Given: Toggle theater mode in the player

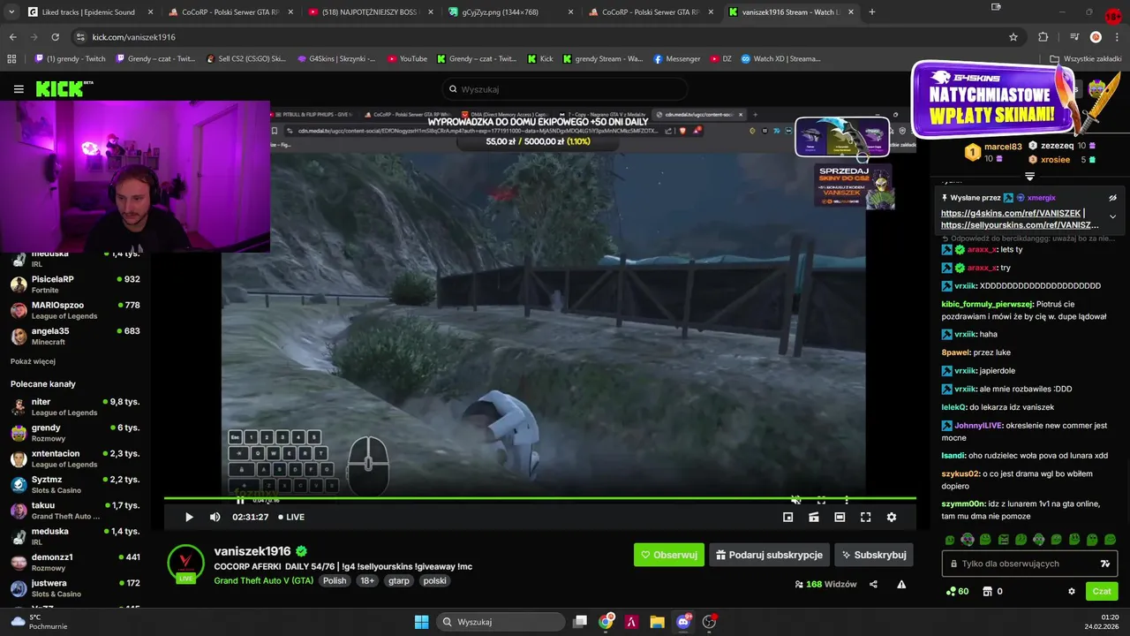Looking at the screenshot, I should (840, 517).
